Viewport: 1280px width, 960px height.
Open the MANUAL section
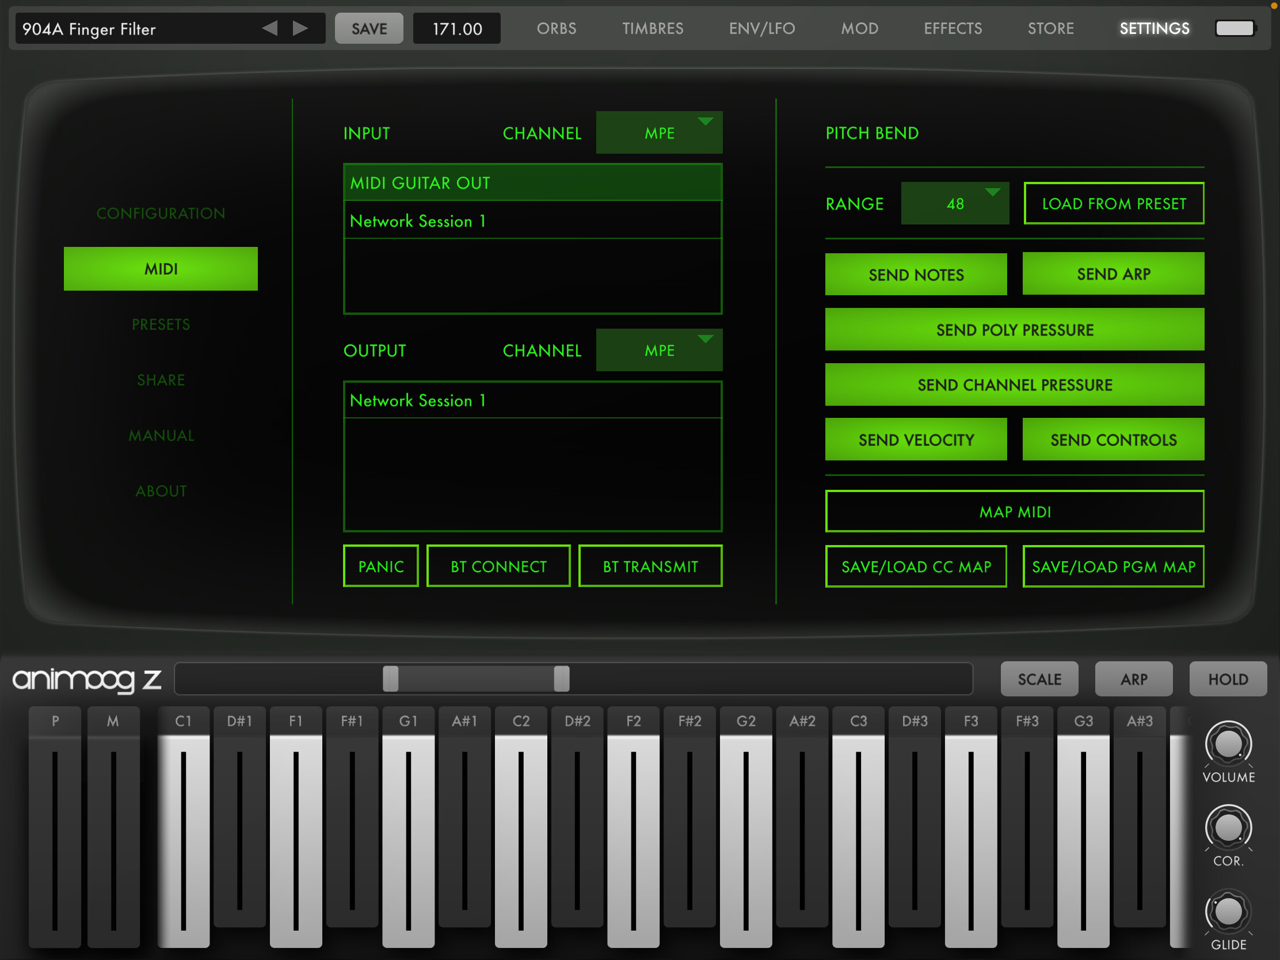pos(161,435)
